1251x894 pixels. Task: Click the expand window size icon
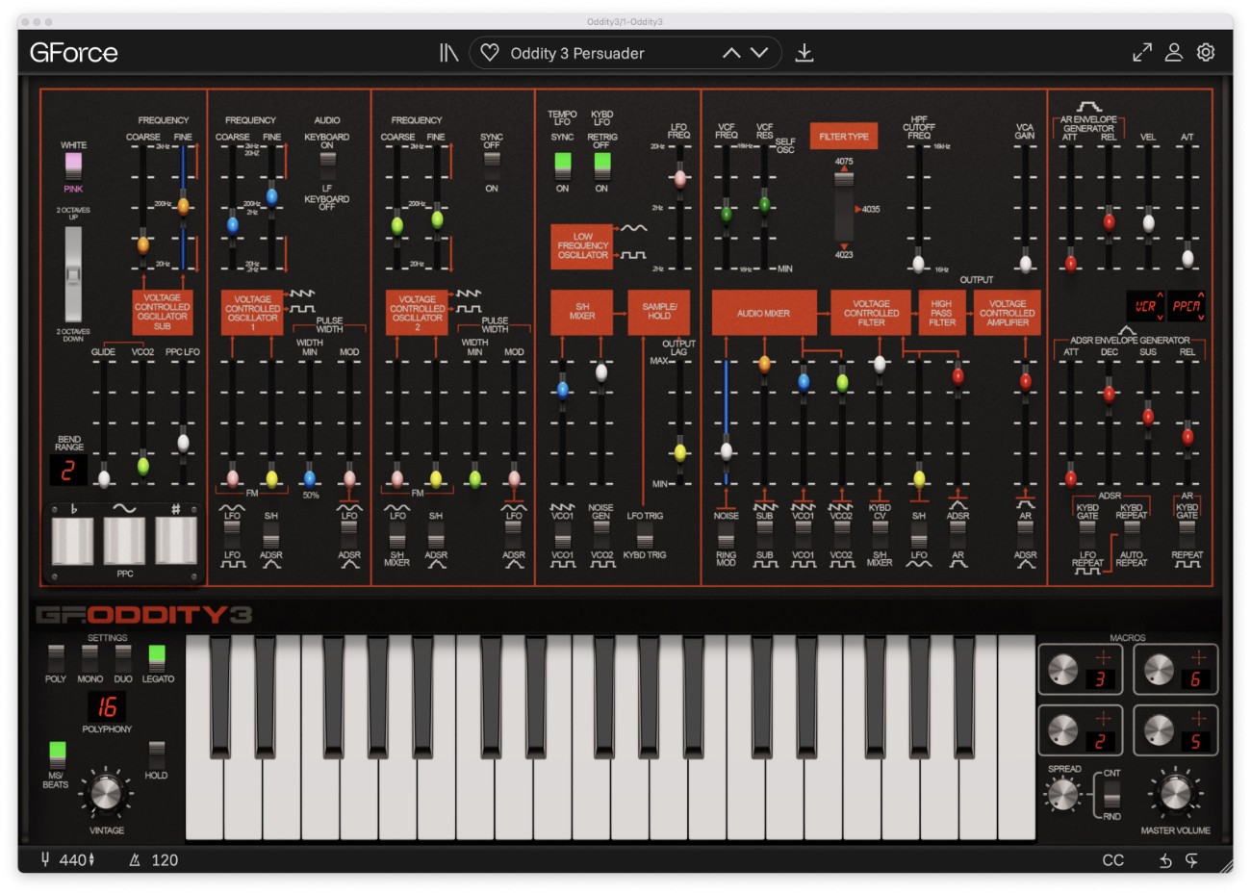[x=1142, y=53]
